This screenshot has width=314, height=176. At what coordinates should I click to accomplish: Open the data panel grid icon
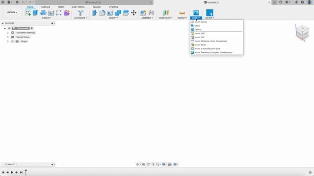pyautogui.click(x=3, y=2)
